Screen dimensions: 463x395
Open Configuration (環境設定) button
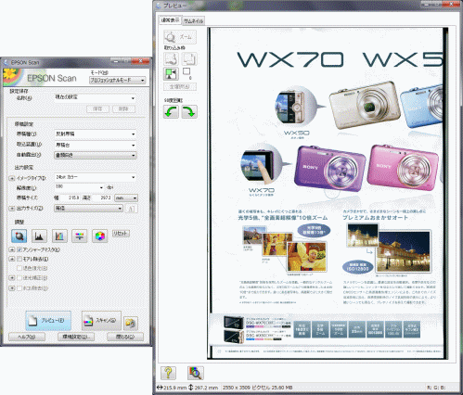point(76,337)
